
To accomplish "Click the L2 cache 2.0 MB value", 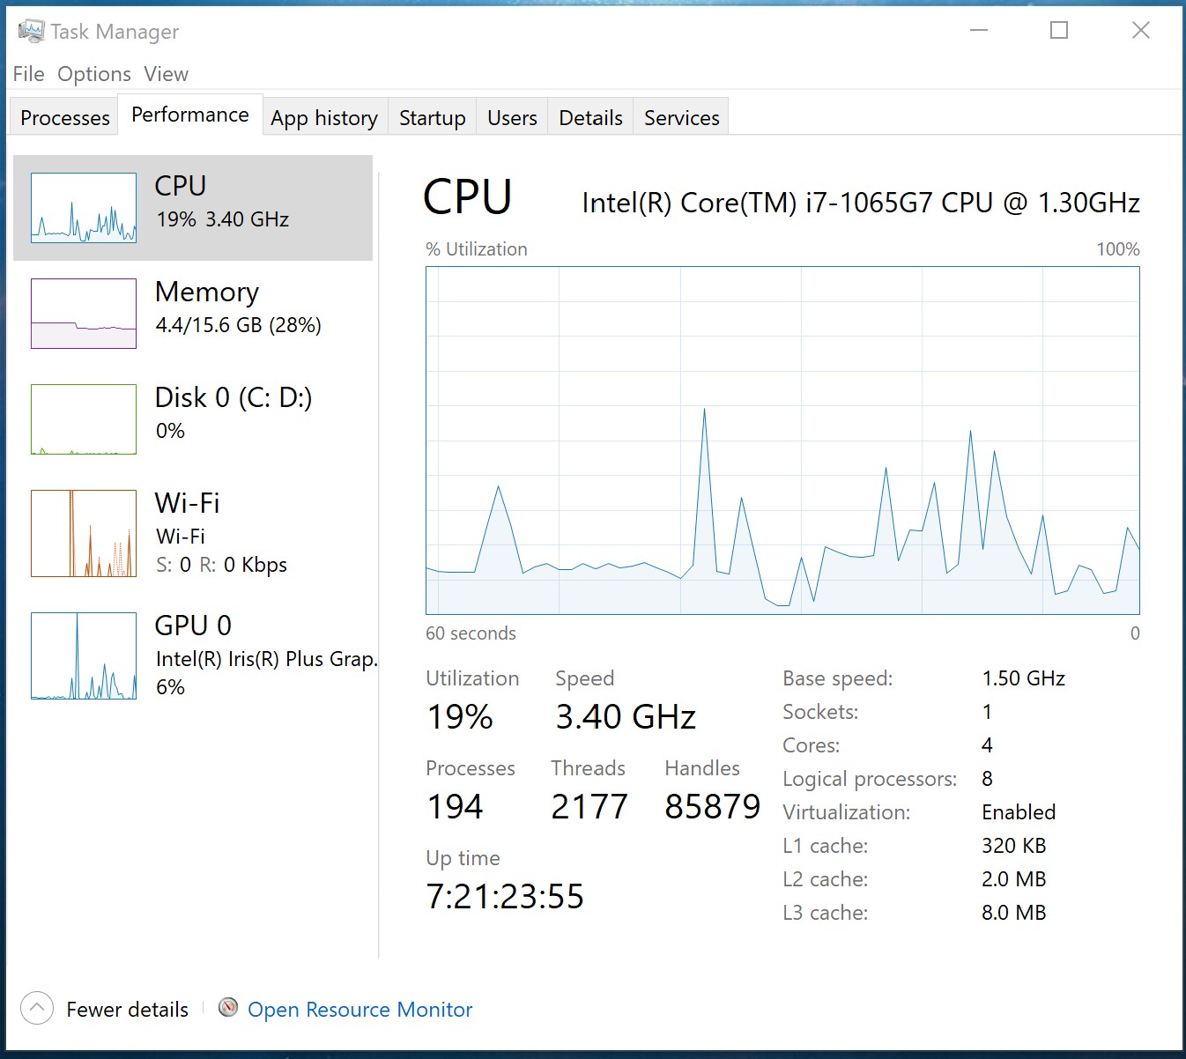I will [1014, 879].
